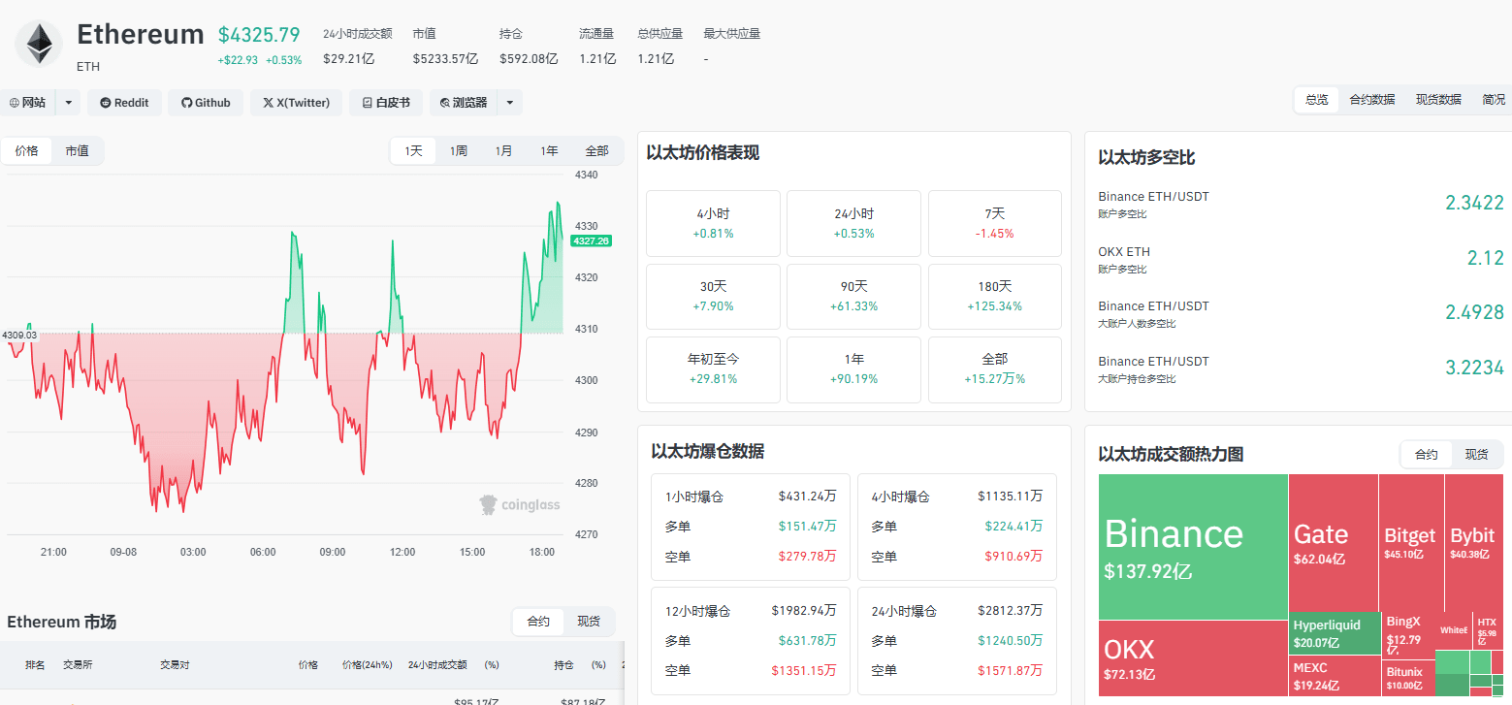The image size is (1512, 705).
Task: Click the 30天 +7.90% performance card
Action: (713, 296)
